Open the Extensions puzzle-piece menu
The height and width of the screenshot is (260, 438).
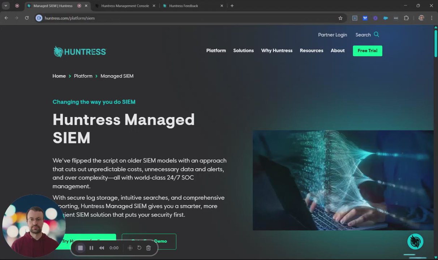tap(406, 18)
